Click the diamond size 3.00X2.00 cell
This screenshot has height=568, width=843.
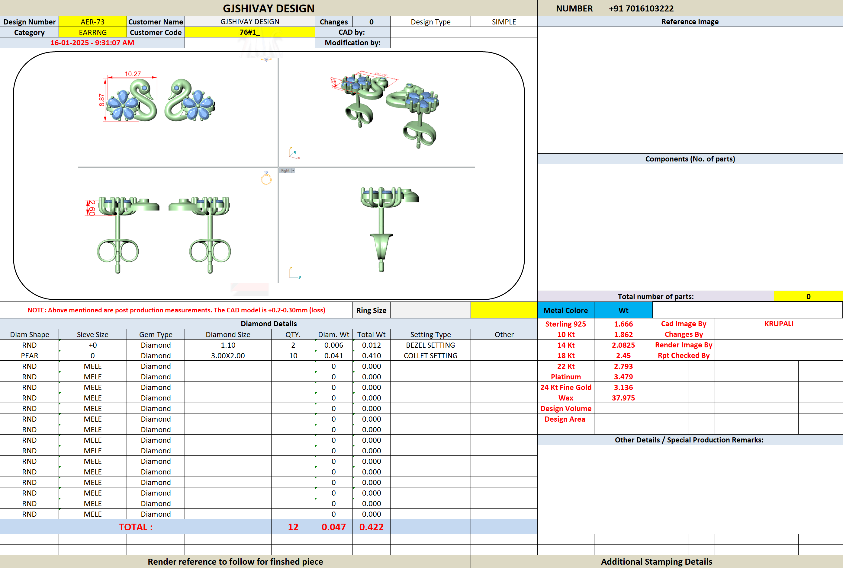click(x=228, y=355)
